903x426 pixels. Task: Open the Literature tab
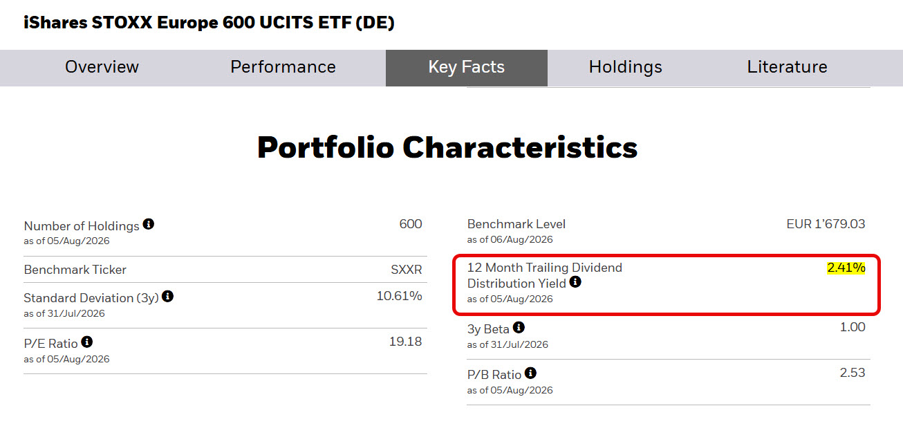pos(787,67)
